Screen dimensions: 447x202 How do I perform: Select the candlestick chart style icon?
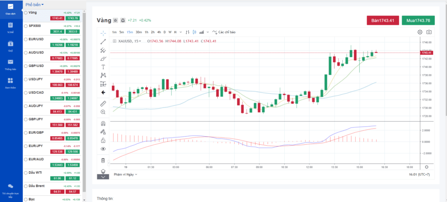195,32
